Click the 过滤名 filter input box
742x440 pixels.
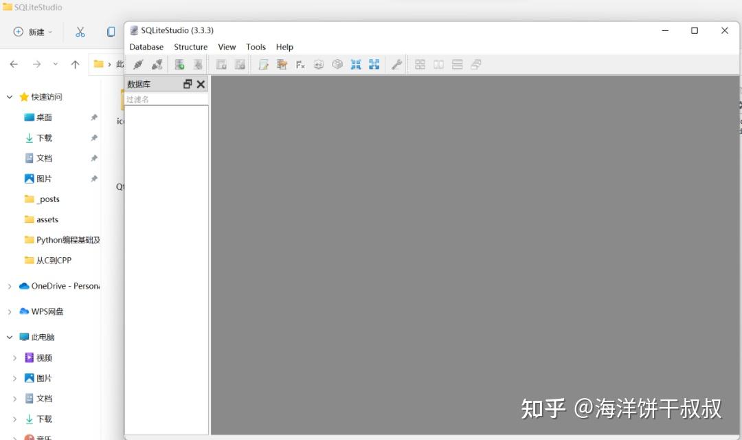165,99
